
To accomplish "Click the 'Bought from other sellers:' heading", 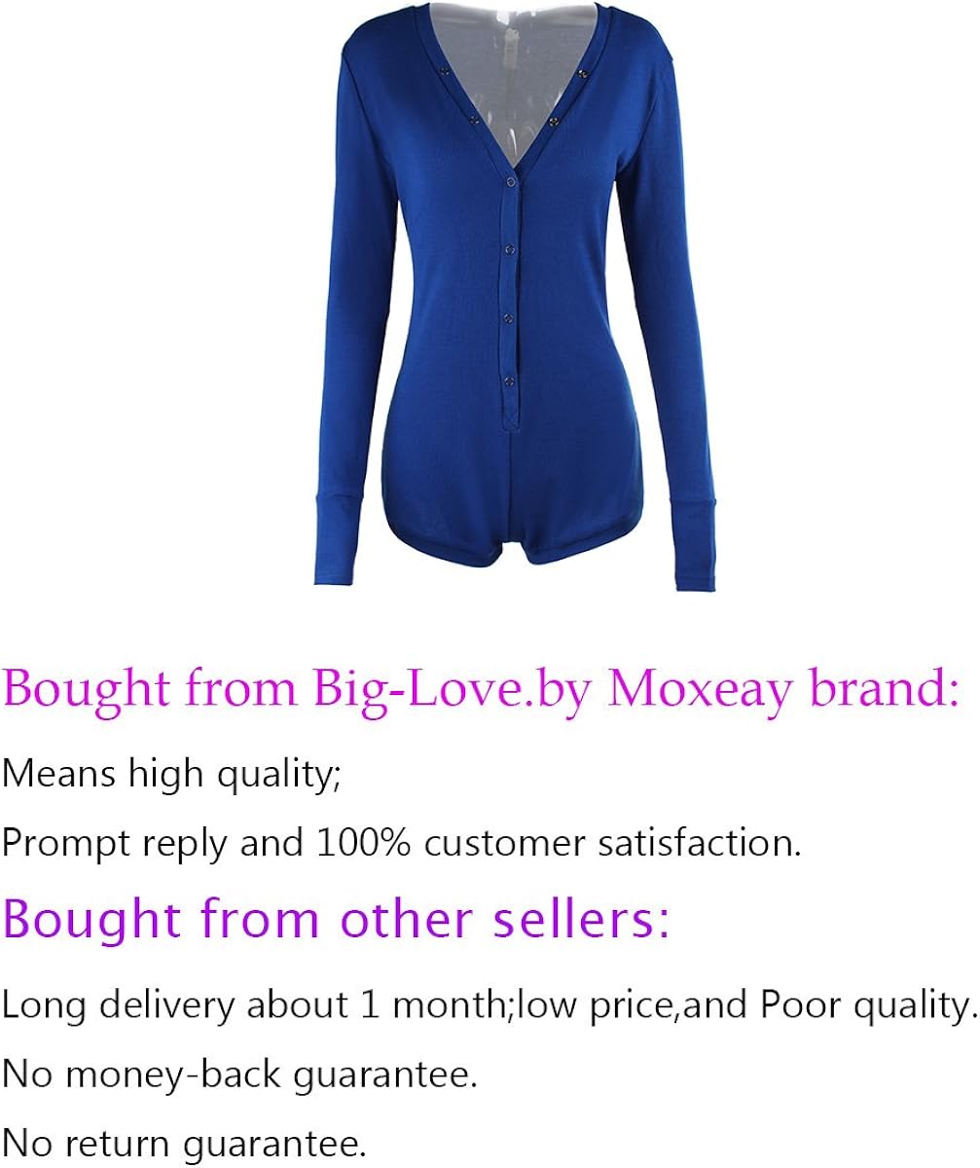I will pyautogui.click(x=337, y=920).
